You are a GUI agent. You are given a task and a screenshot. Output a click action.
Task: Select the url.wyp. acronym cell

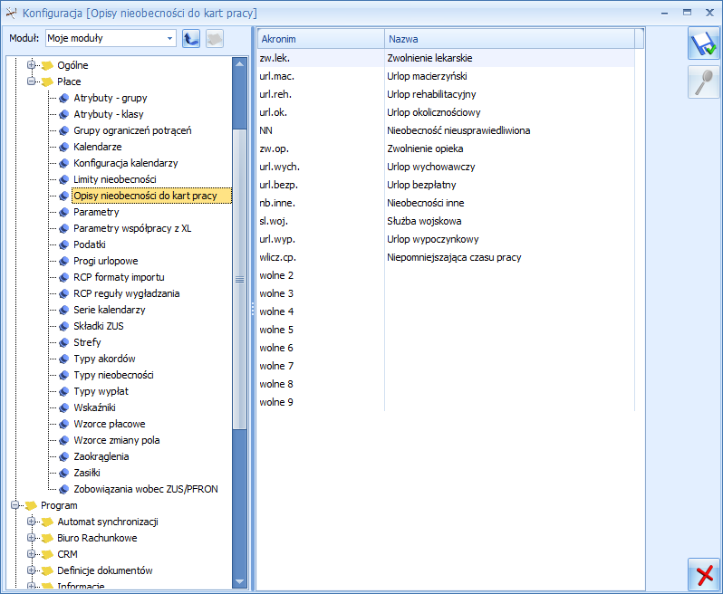(x=321, y=239)
